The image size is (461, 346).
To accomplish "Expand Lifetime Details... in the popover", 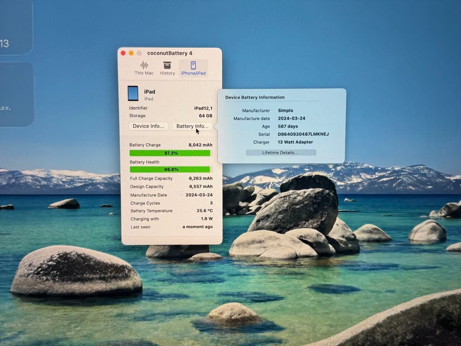I will click(x=280, y=152).
